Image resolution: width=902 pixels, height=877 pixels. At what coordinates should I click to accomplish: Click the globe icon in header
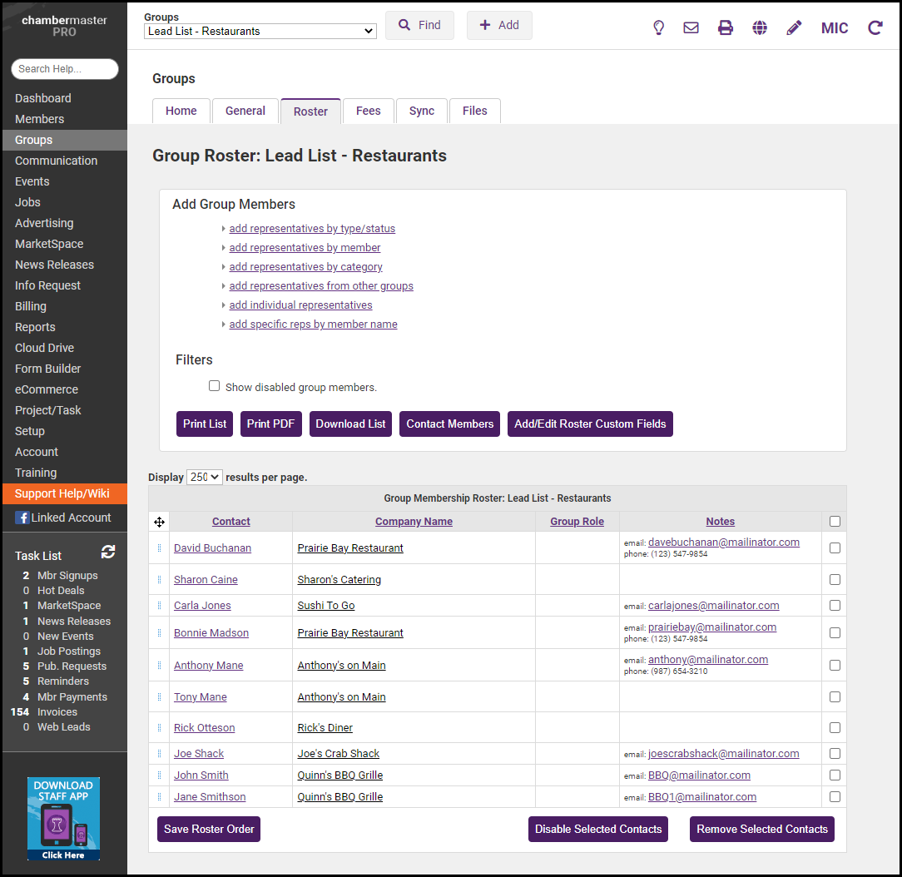point(760,27)
